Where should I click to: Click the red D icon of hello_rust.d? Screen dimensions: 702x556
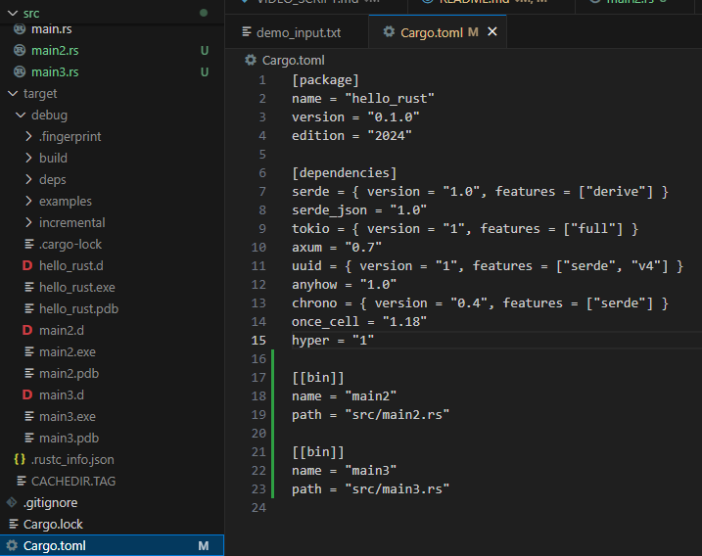pos(27,266)
